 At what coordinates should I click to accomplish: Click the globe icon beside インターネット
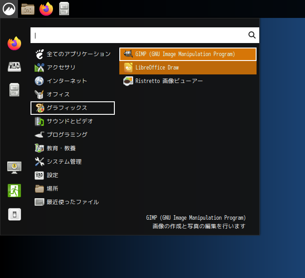(x=39, y=81)
